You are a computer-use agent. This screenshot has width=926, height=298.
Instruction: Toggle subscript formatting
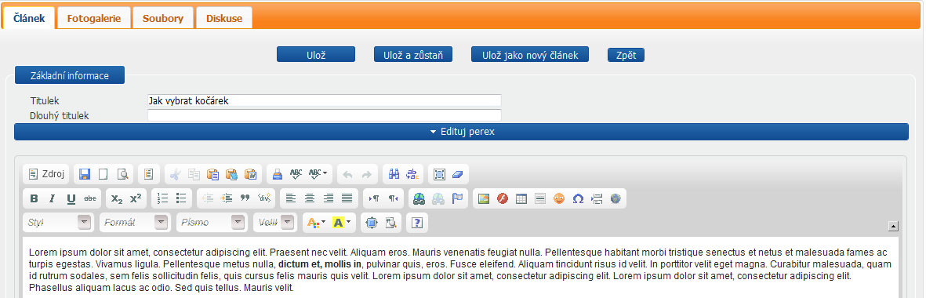117,199
